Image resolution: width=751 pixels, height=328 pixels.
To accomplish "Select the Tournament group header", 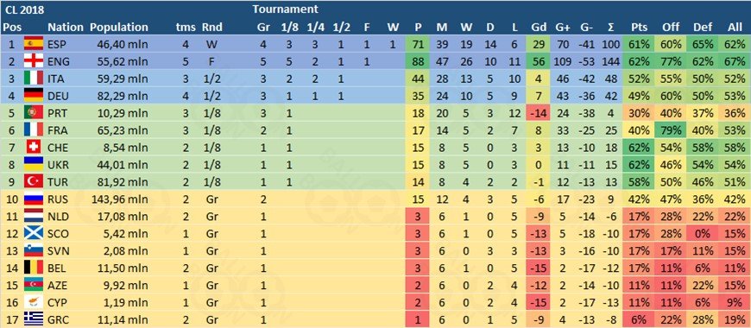I will tap(285, 9).
